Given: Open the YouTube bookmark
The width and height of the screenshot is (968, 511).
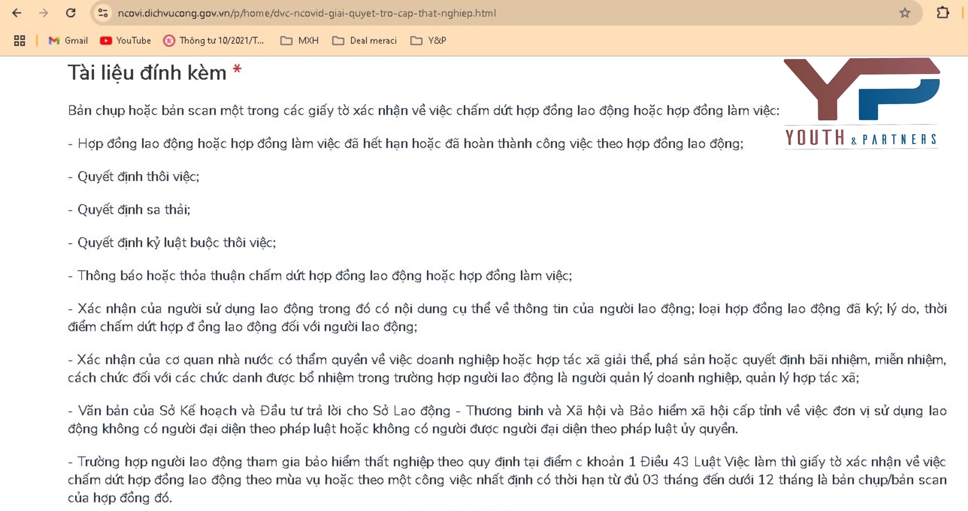Looking at the screenshot, I should coord(125,40).
